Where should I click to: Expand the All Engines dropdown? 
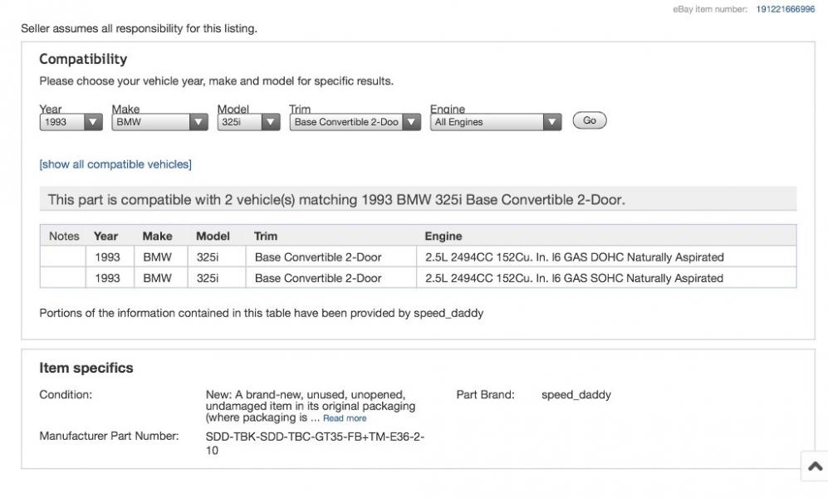pos(497,122)
